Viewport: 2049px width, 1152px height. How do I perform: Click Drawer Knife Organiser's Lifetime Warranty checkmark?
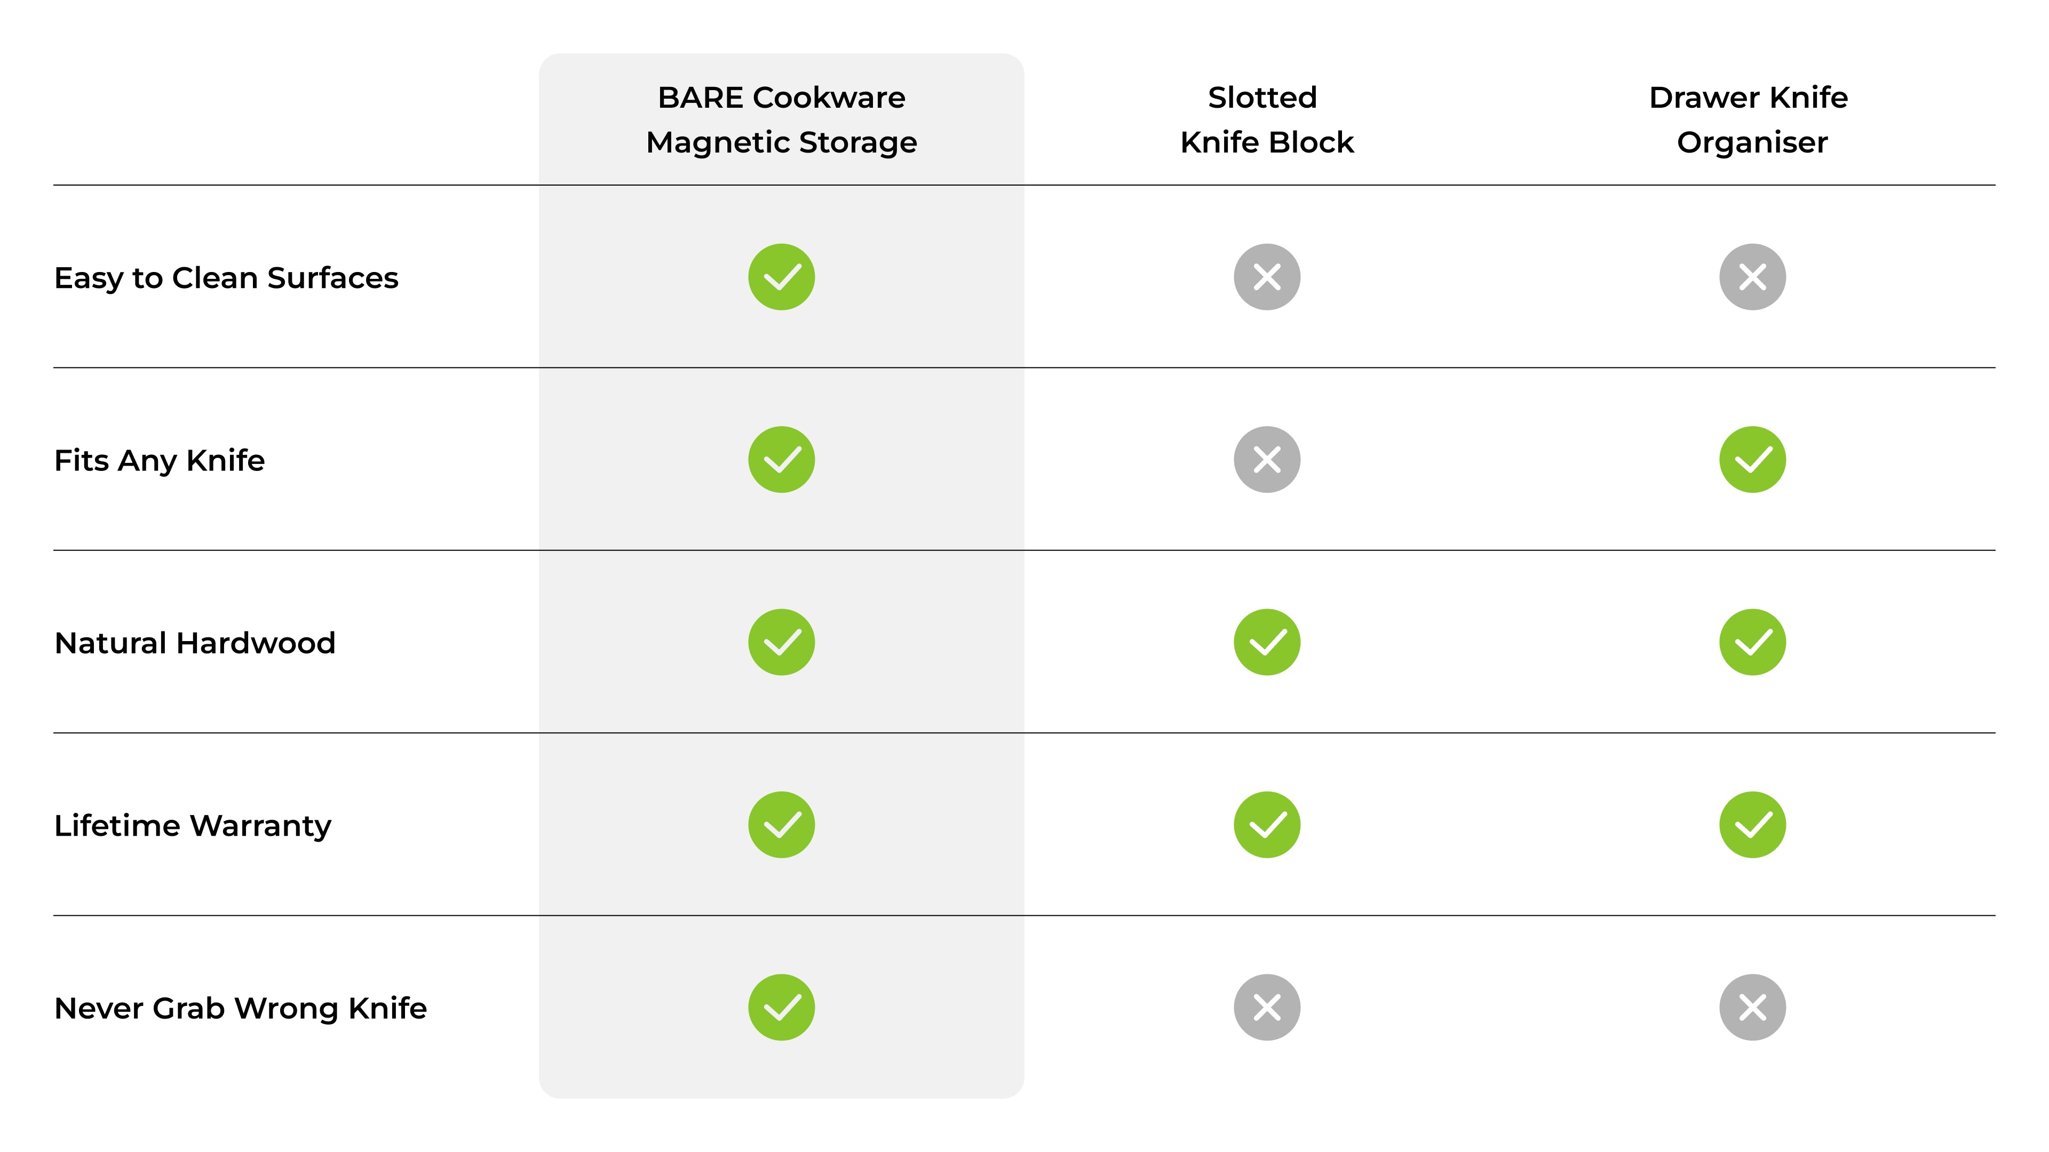(1751, 825)
